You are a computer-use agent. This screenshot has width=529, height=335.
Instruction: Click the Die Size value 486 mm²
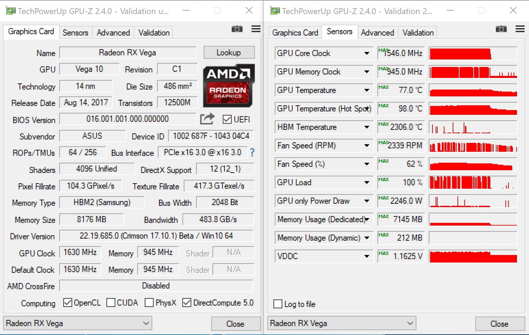tap(178, 86)
